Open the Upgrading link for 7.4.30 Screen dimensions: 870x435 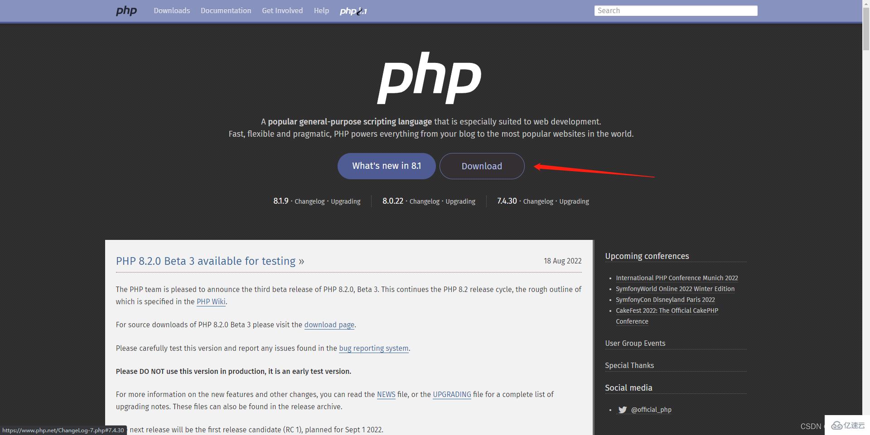coord(574,201)
